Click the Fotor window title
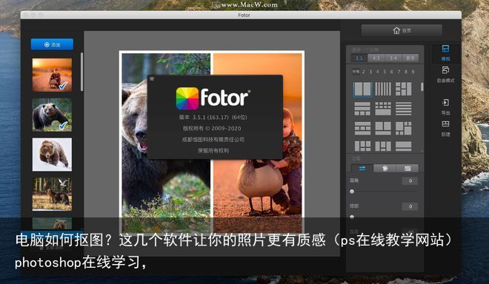The image size is (489, 284). [x=244, y=15]
